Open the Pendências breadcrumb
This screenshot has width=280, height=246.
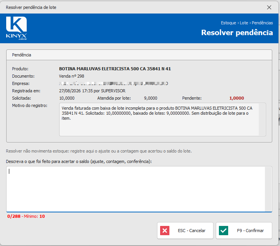[x=262, y=23]
